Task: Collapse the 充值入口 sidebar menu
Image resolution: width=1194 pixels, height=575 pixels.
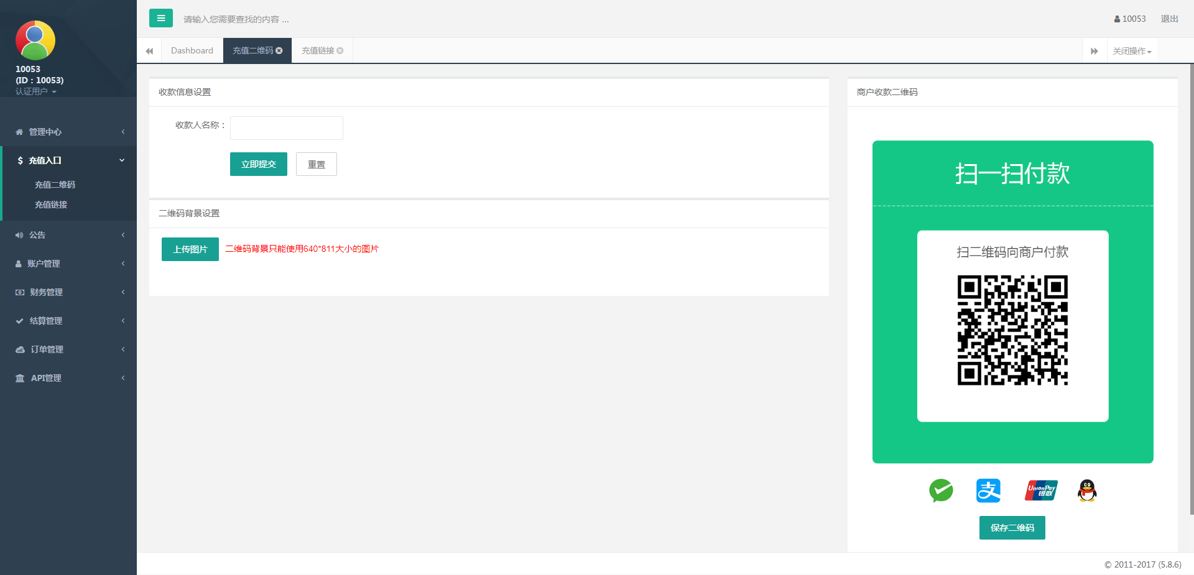Action: (x=68, y=160)
